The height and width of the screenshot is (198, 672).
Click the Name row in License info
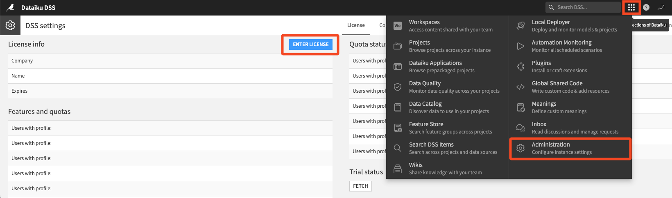tap(170, 76)
